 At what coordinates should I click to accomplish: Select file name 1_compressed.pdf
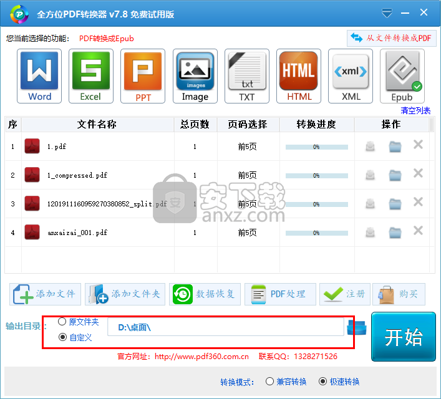point(77,175)
